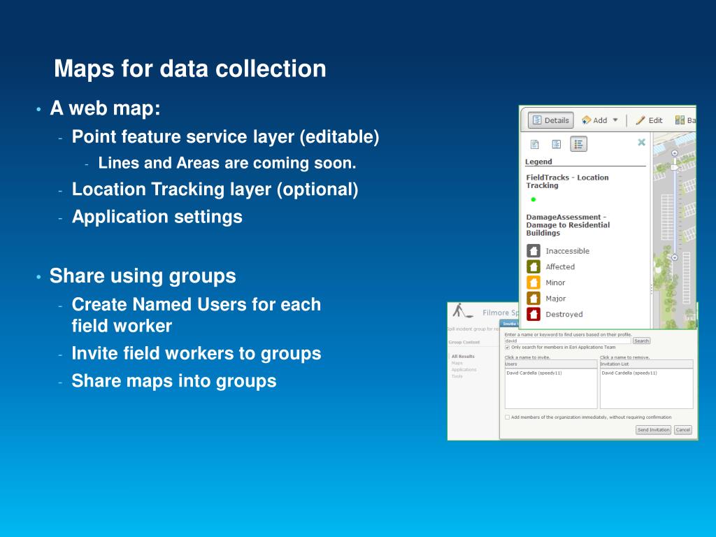The height and width of the screenshot is (537, 716).
Task: Click the Users column header
Action: (551, 364)
